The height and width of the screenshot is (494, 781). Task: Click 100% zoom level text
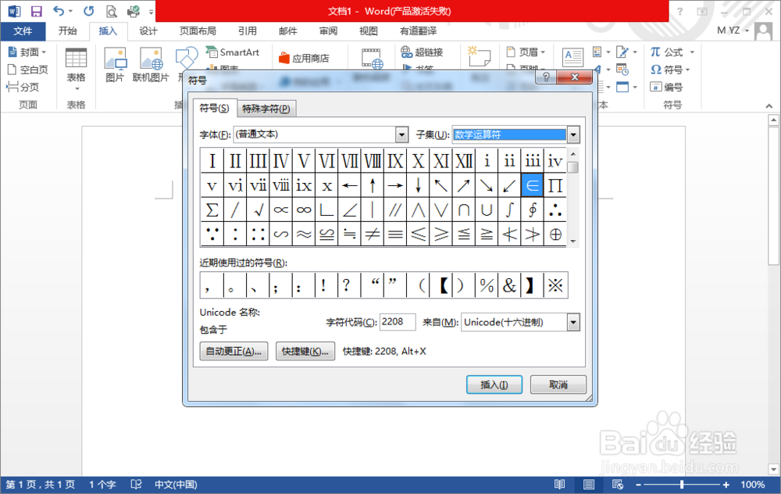753,485
